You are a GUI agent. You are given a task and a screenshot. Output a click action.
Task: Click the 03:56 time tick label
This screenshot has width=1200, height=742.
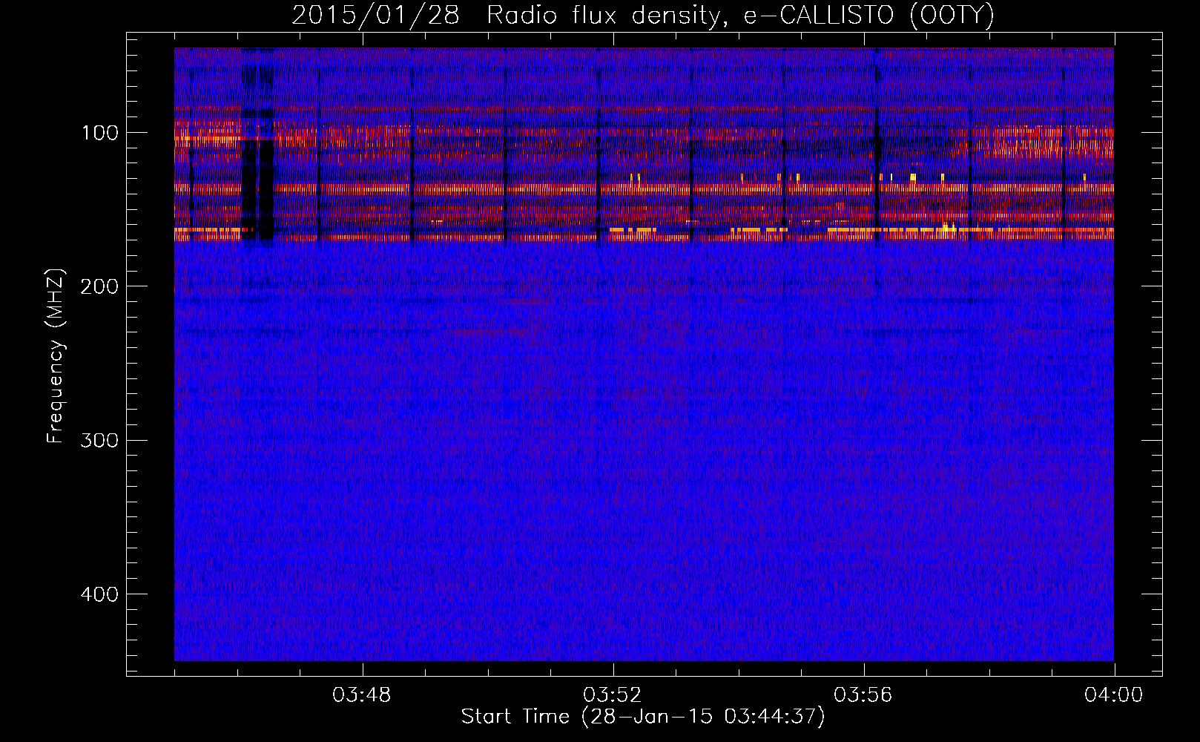(863, 695)
